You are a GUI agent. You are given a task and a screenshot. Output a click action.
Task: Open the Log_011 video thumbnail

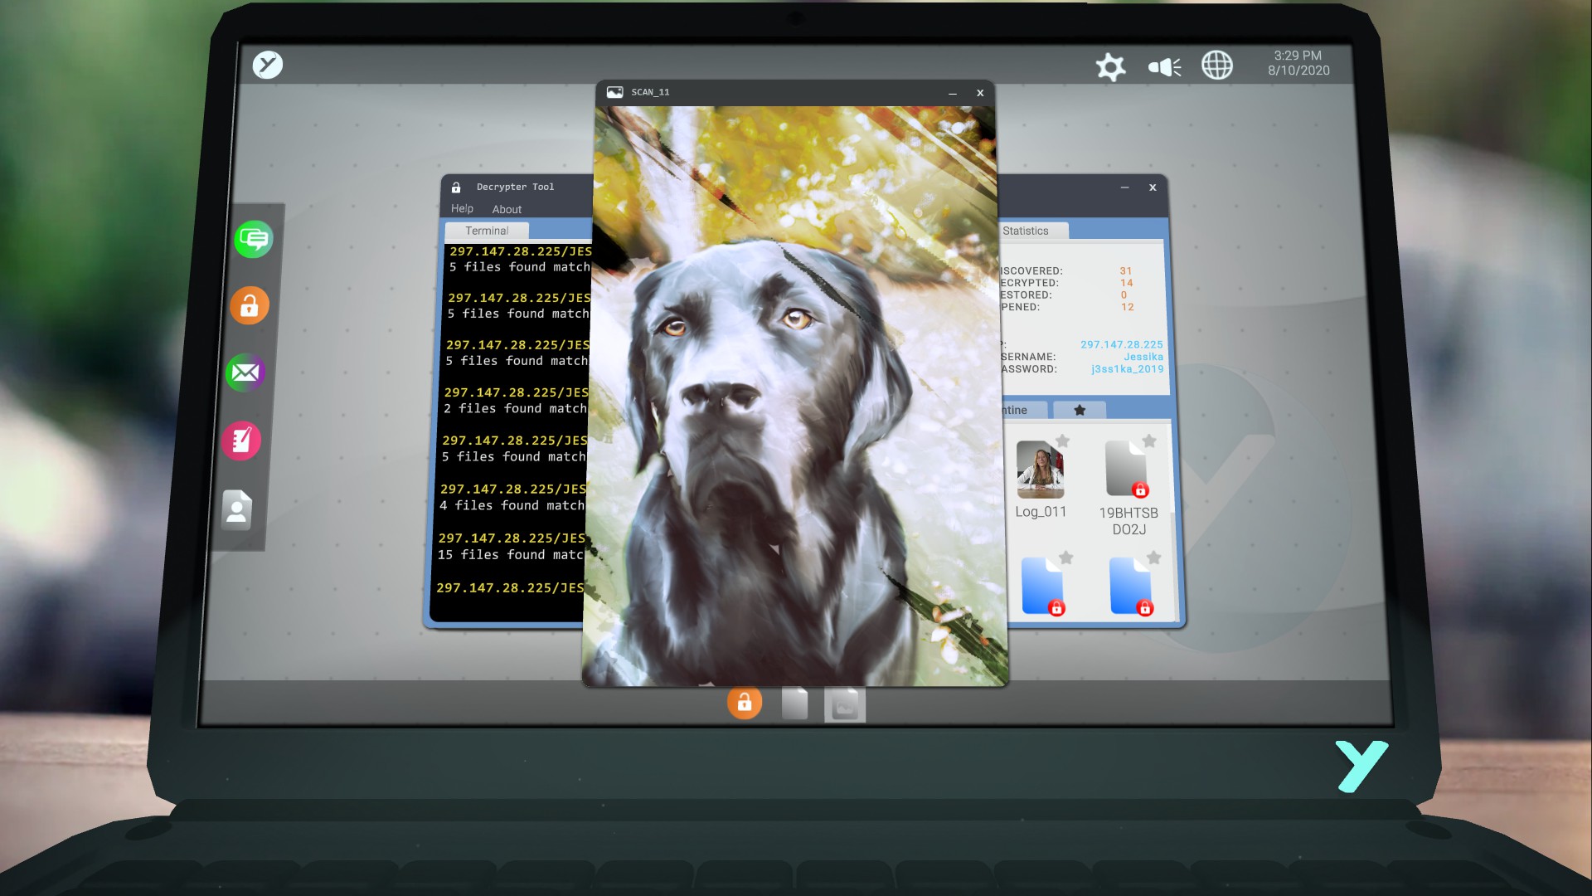coord(1040,469)
